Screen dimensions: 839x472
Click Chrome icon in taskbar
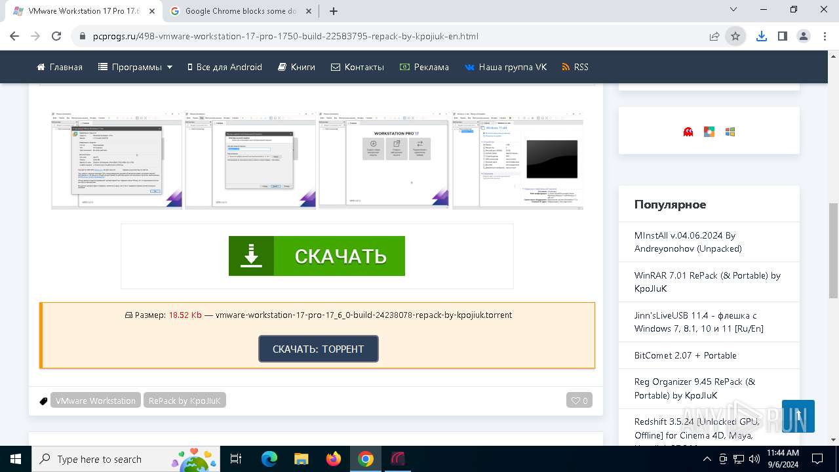366,459
